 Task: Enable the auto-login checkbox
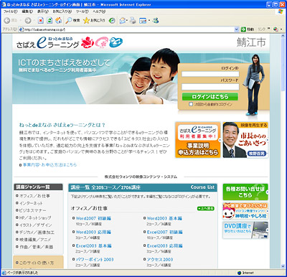(191, 104)
